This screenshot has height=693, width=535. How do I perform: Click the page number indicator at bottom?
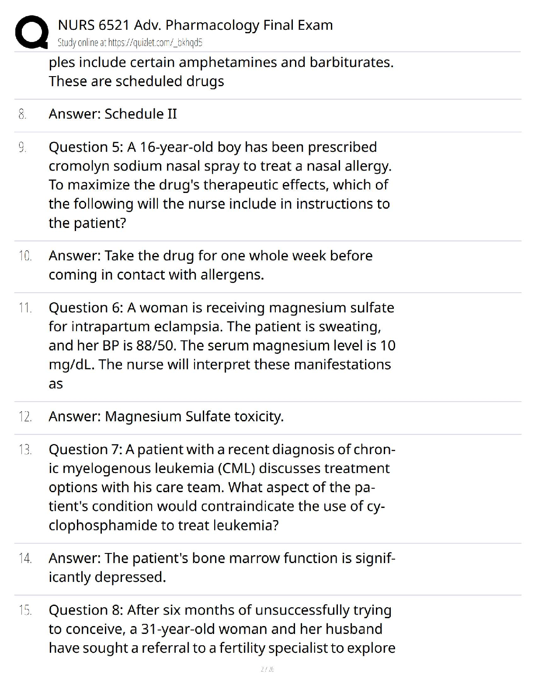[x=267, y=669]
